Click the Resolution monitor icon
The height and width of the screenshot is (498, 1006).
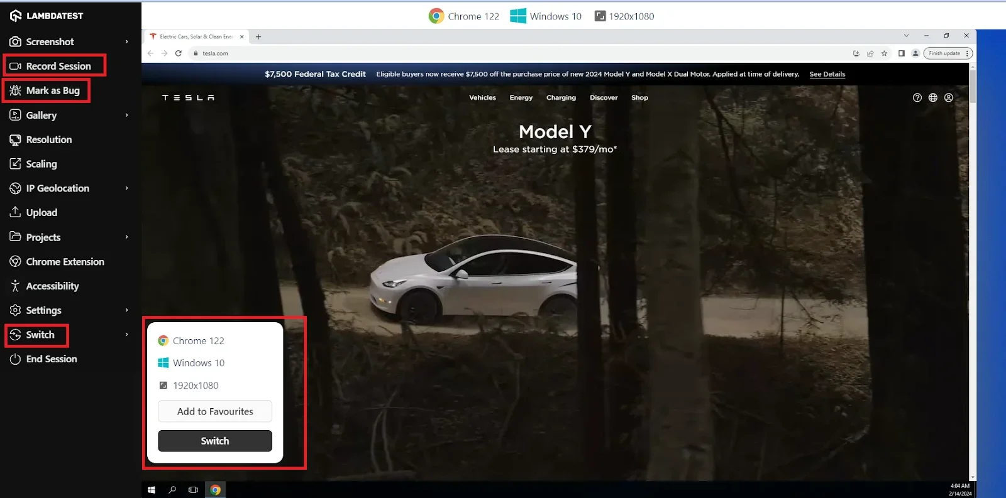16,139
